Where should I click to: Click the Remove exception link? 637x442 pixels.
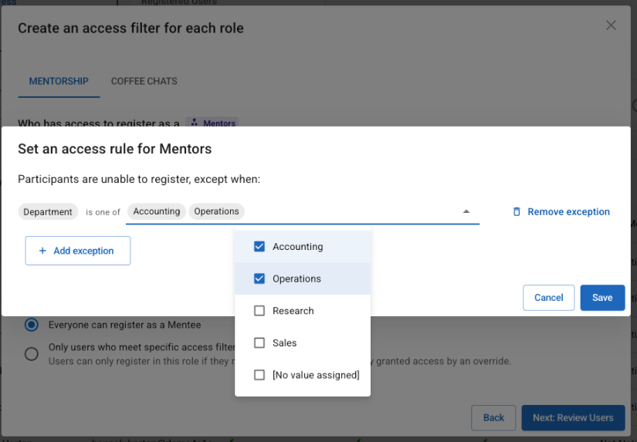(568, 212)
